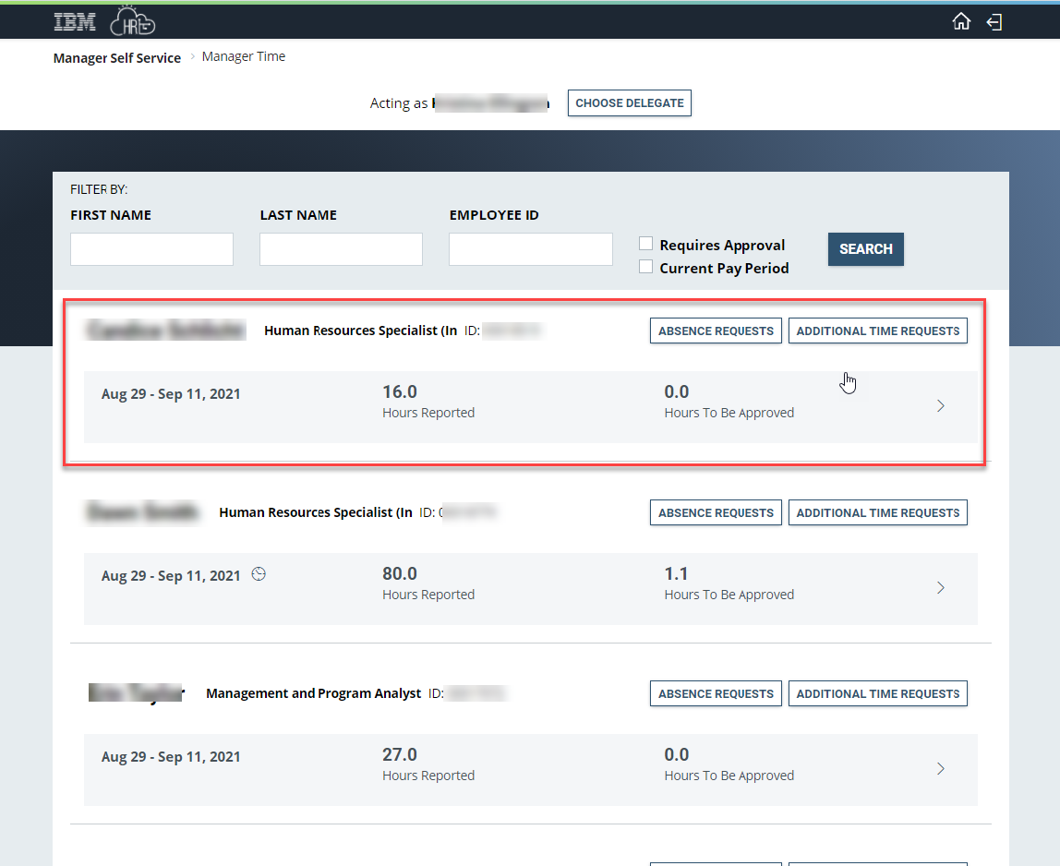Image resolution: width=1060 pixels, height=866 pixels.
Task: Click inside the FIRST NAME field
Action: pos(151,249)
